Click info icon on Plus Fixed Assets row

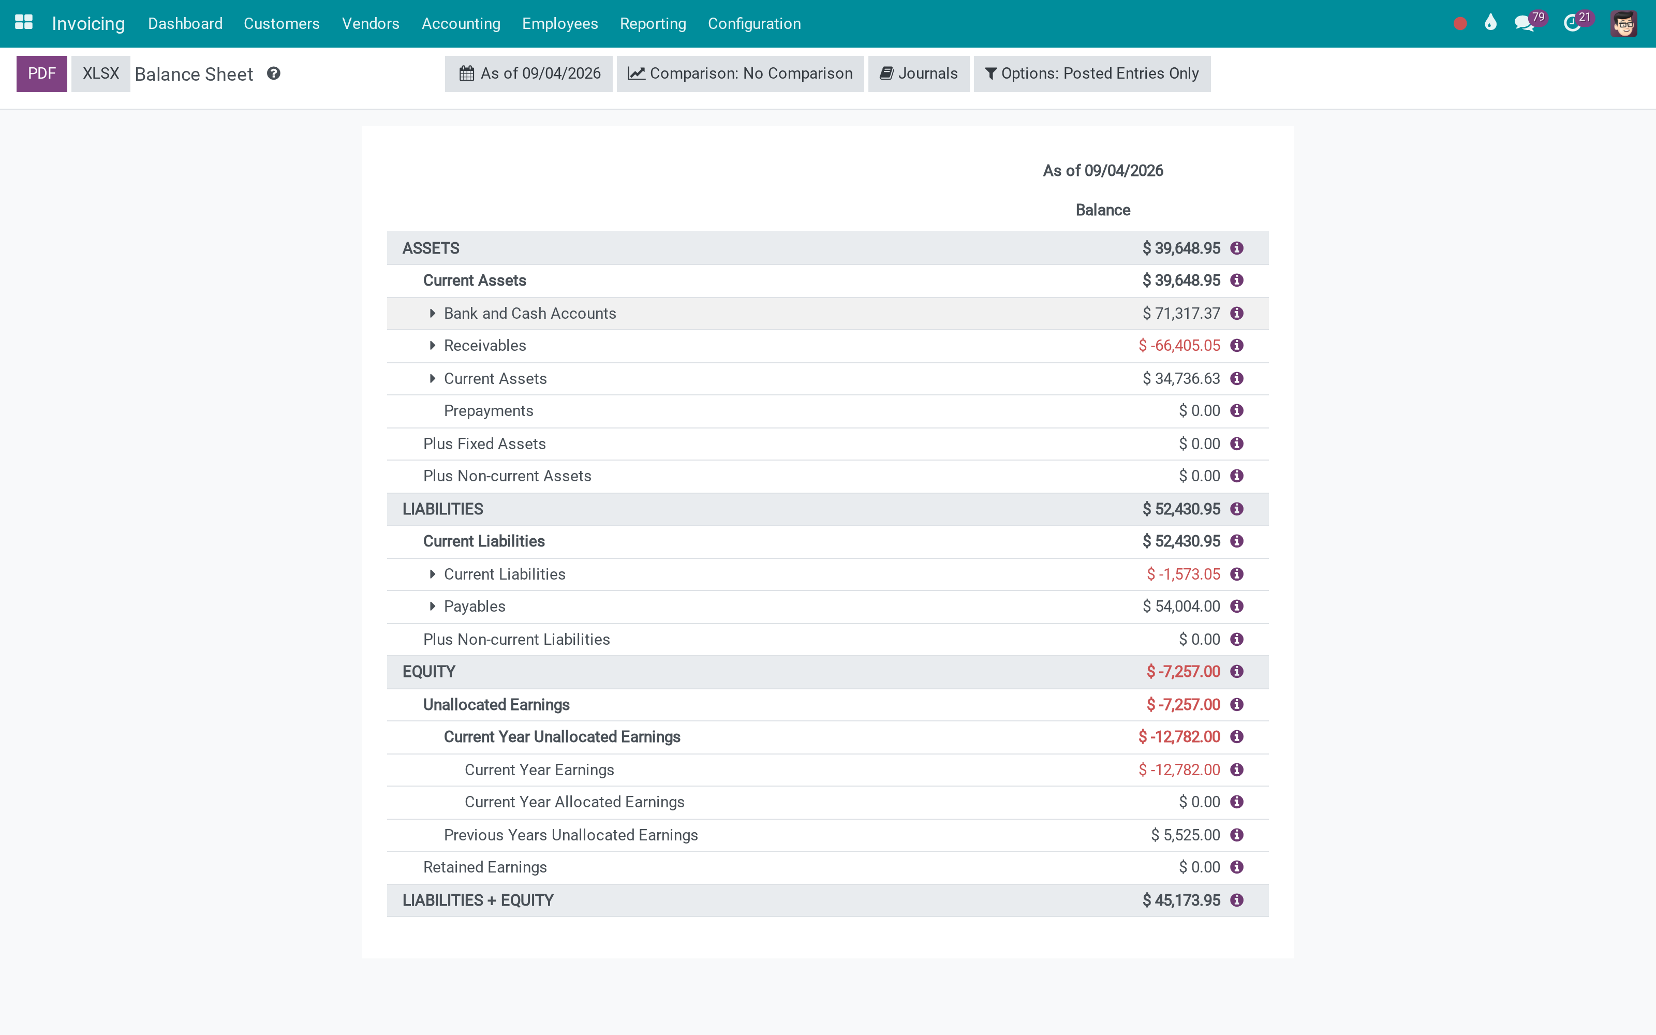point(1236,443)
